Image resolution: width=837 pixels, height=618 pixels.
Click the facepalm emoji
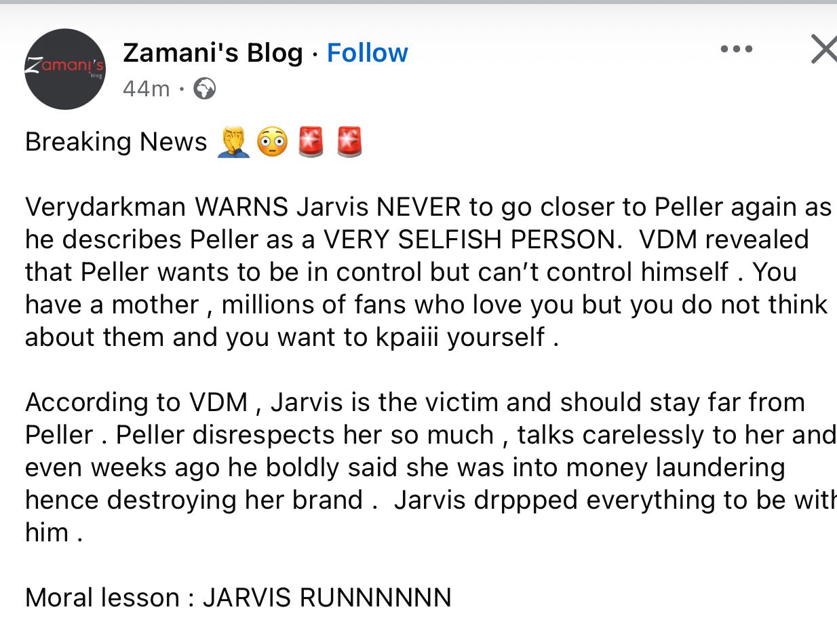click(x=233, y=142)
